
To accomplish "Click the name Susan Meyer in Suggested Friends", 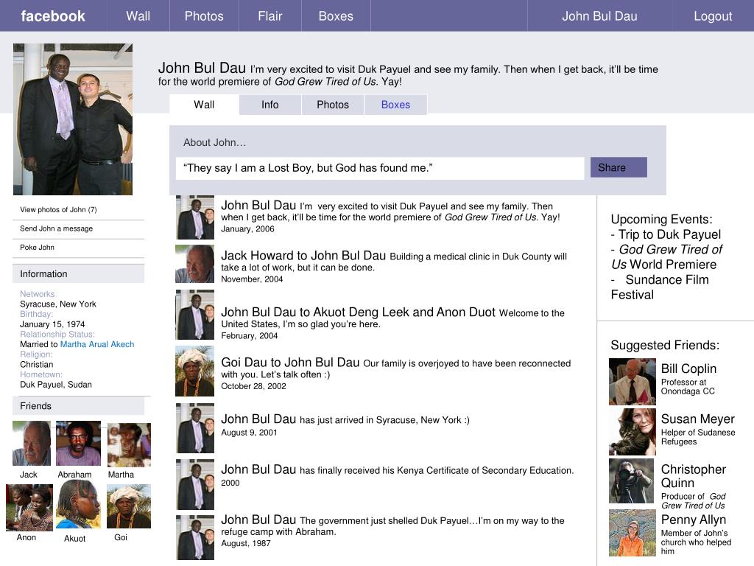I will [698, 419].
